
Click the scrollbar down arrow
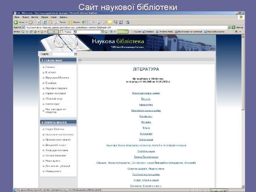(x=243, y=186)
